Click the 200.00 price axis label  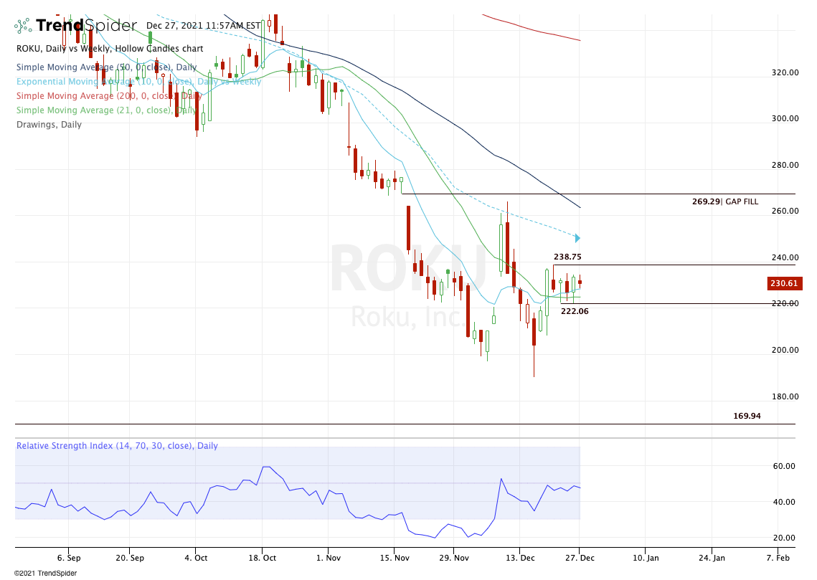pyautogui.click(x=785, y=350)
